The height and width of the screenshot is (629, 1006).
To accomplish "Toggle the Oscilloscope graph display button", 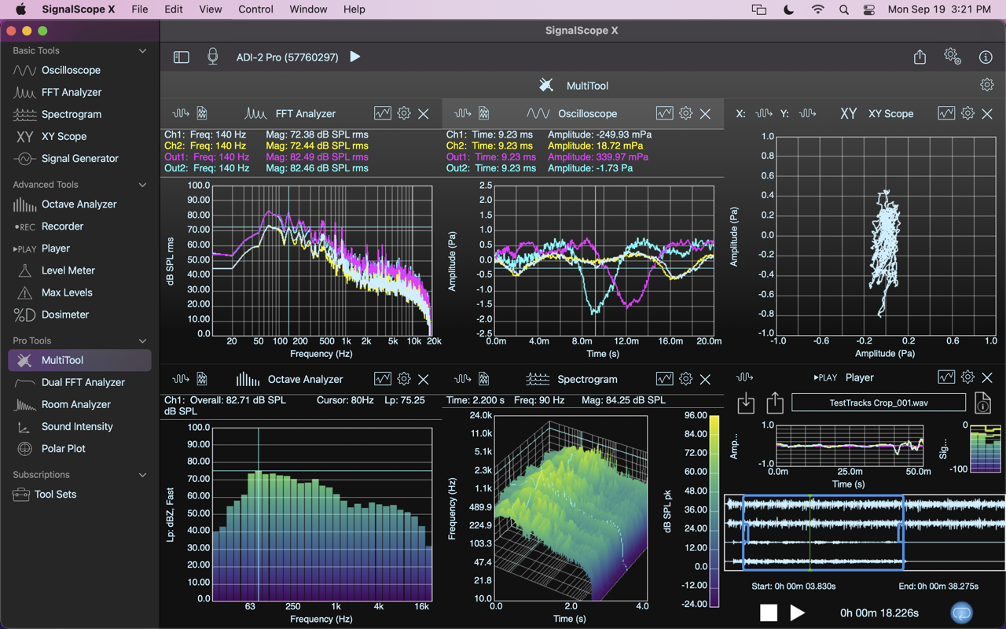I will pyautogui.click(x=664, y=113).
